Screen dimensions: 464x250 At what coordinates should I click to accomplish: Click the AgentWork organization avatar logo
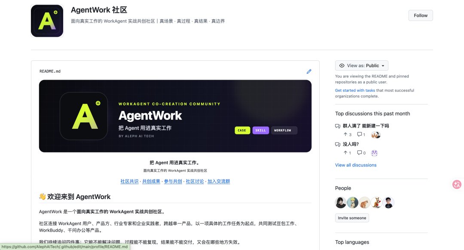47,21
